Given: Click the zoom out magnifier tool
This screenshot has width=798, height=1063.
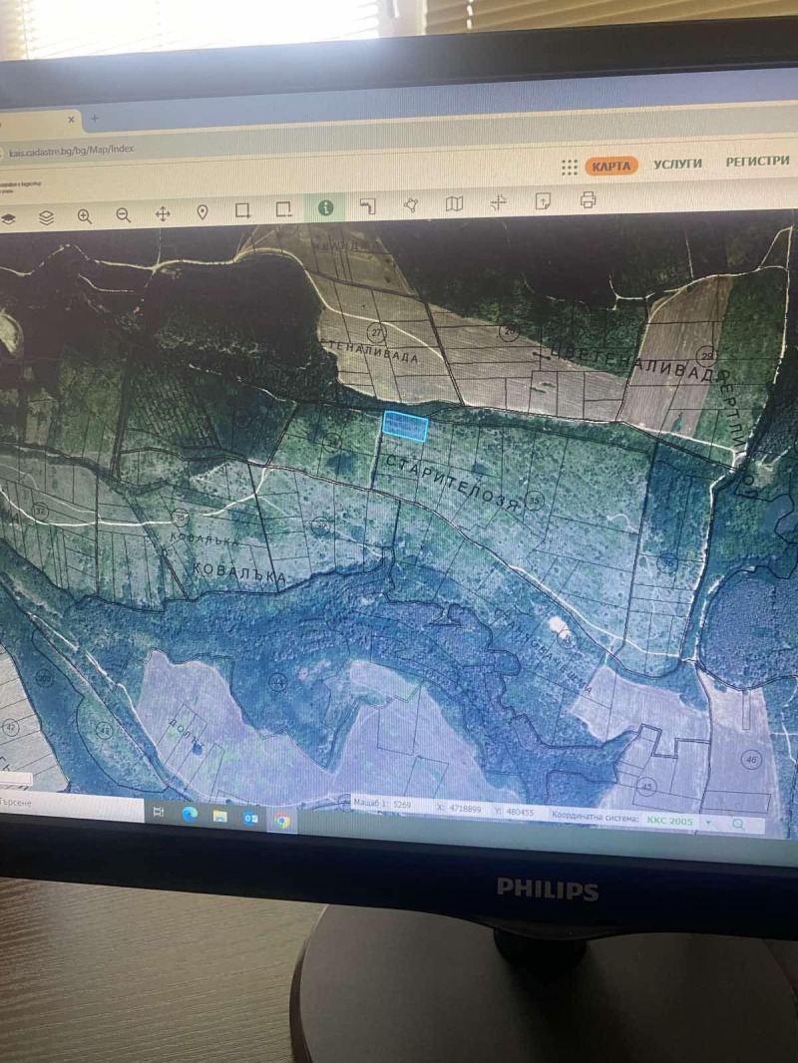Looking at the screenshot, I should coord(124,214).
